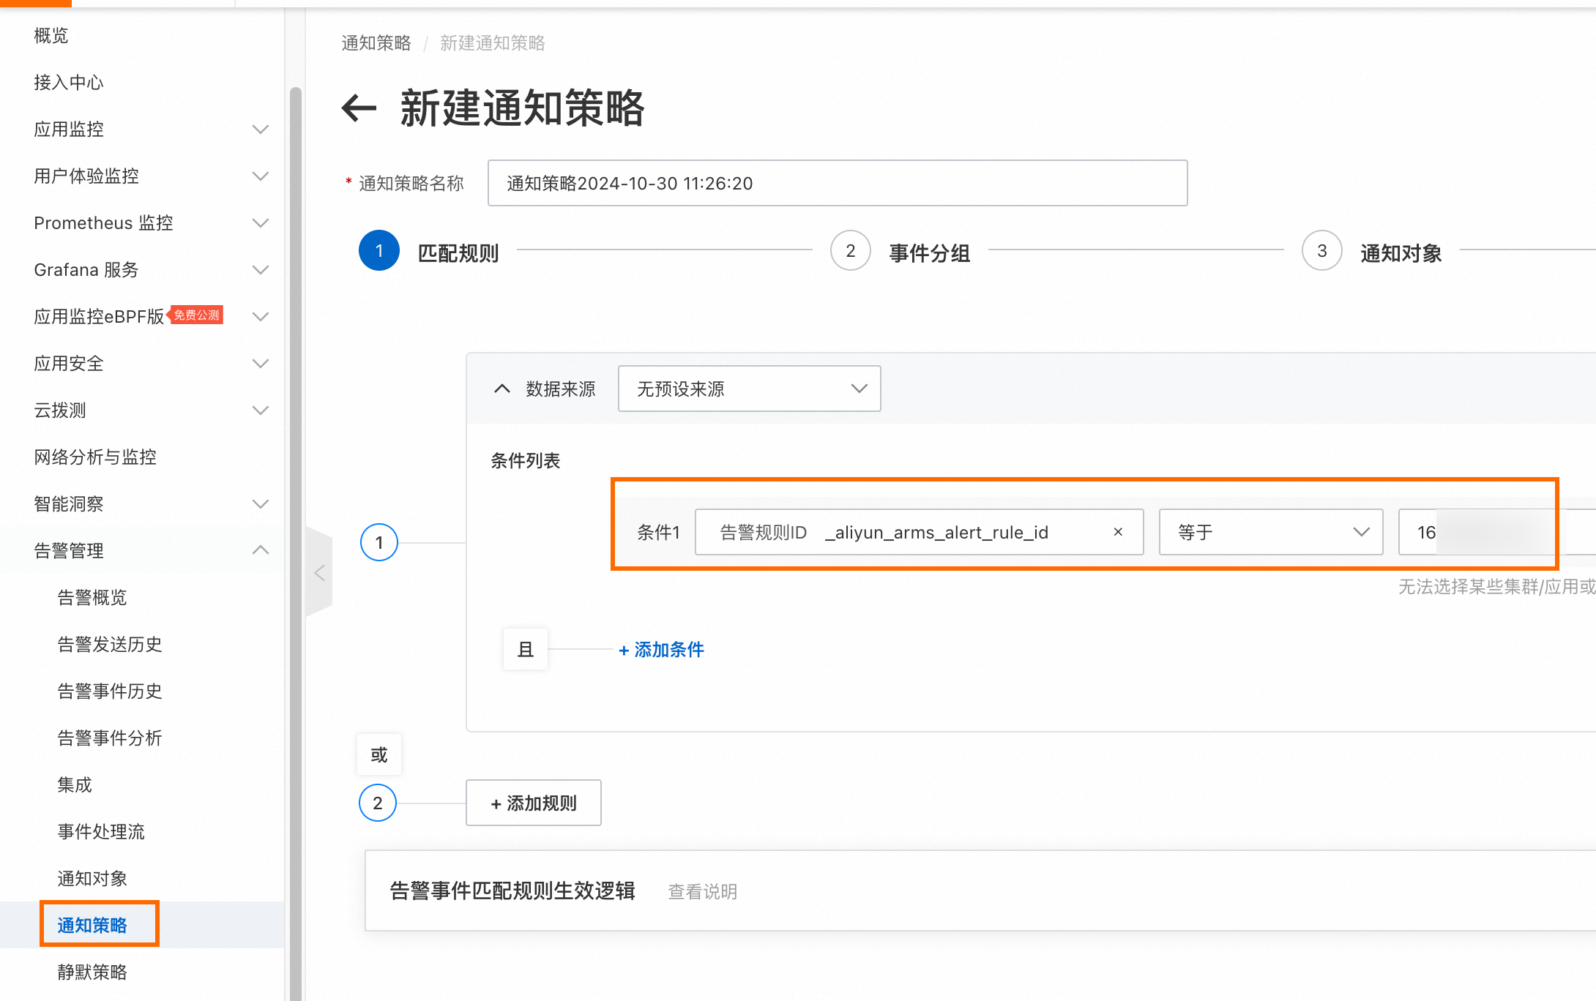Clear the 告警规则ID field with X

pos(1118,532)
